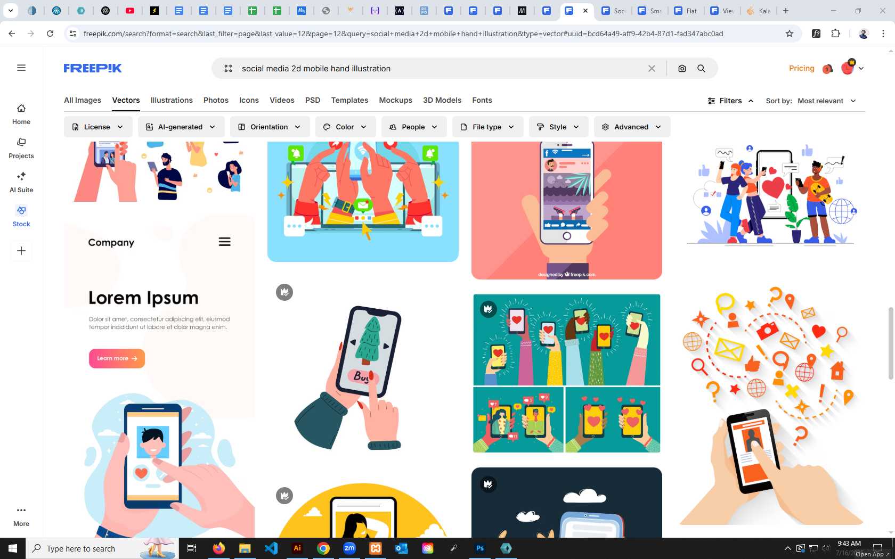This screenshot has height=559, width=895.
Task: Open AI Suite in sidebar
Action: (21, 183)
